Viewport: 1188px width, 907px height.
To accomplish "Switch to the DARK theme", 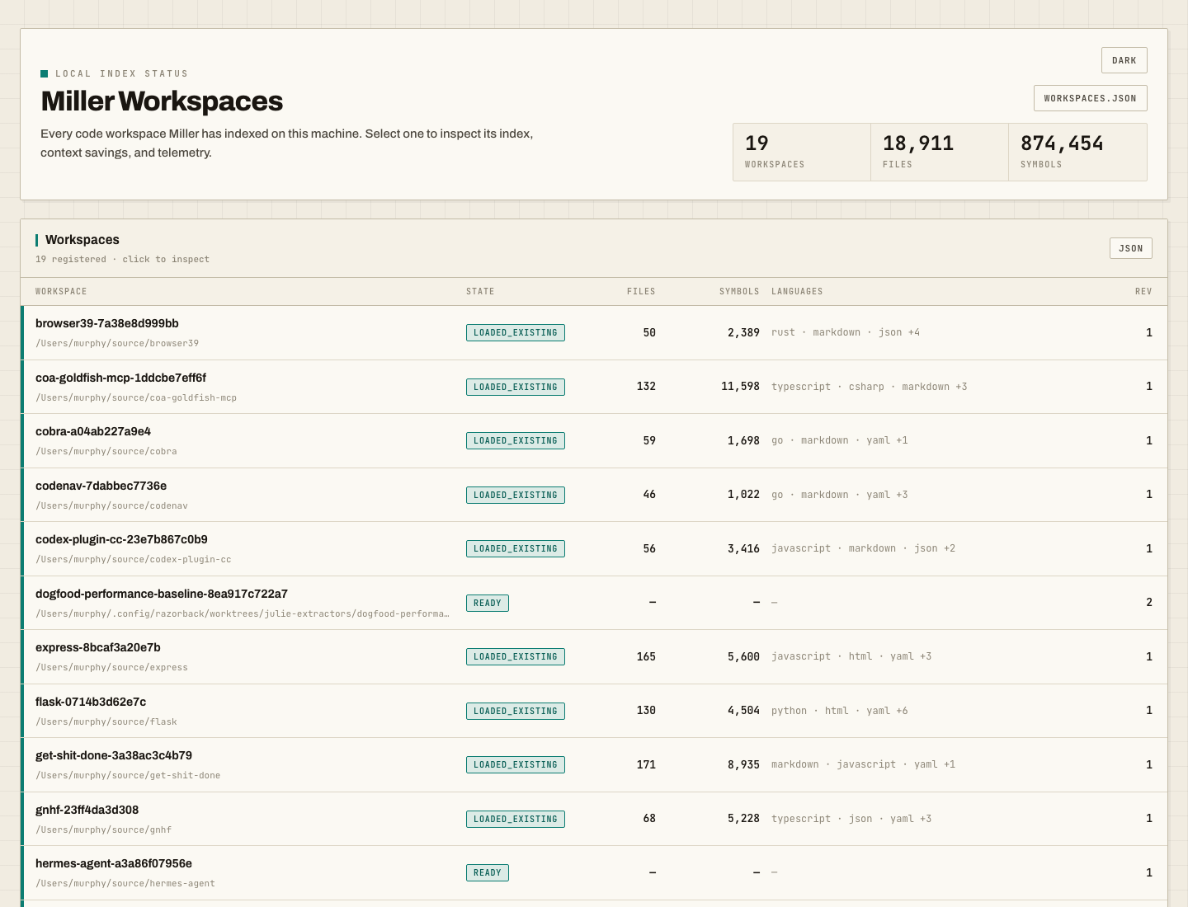I will pos(1124,60).
